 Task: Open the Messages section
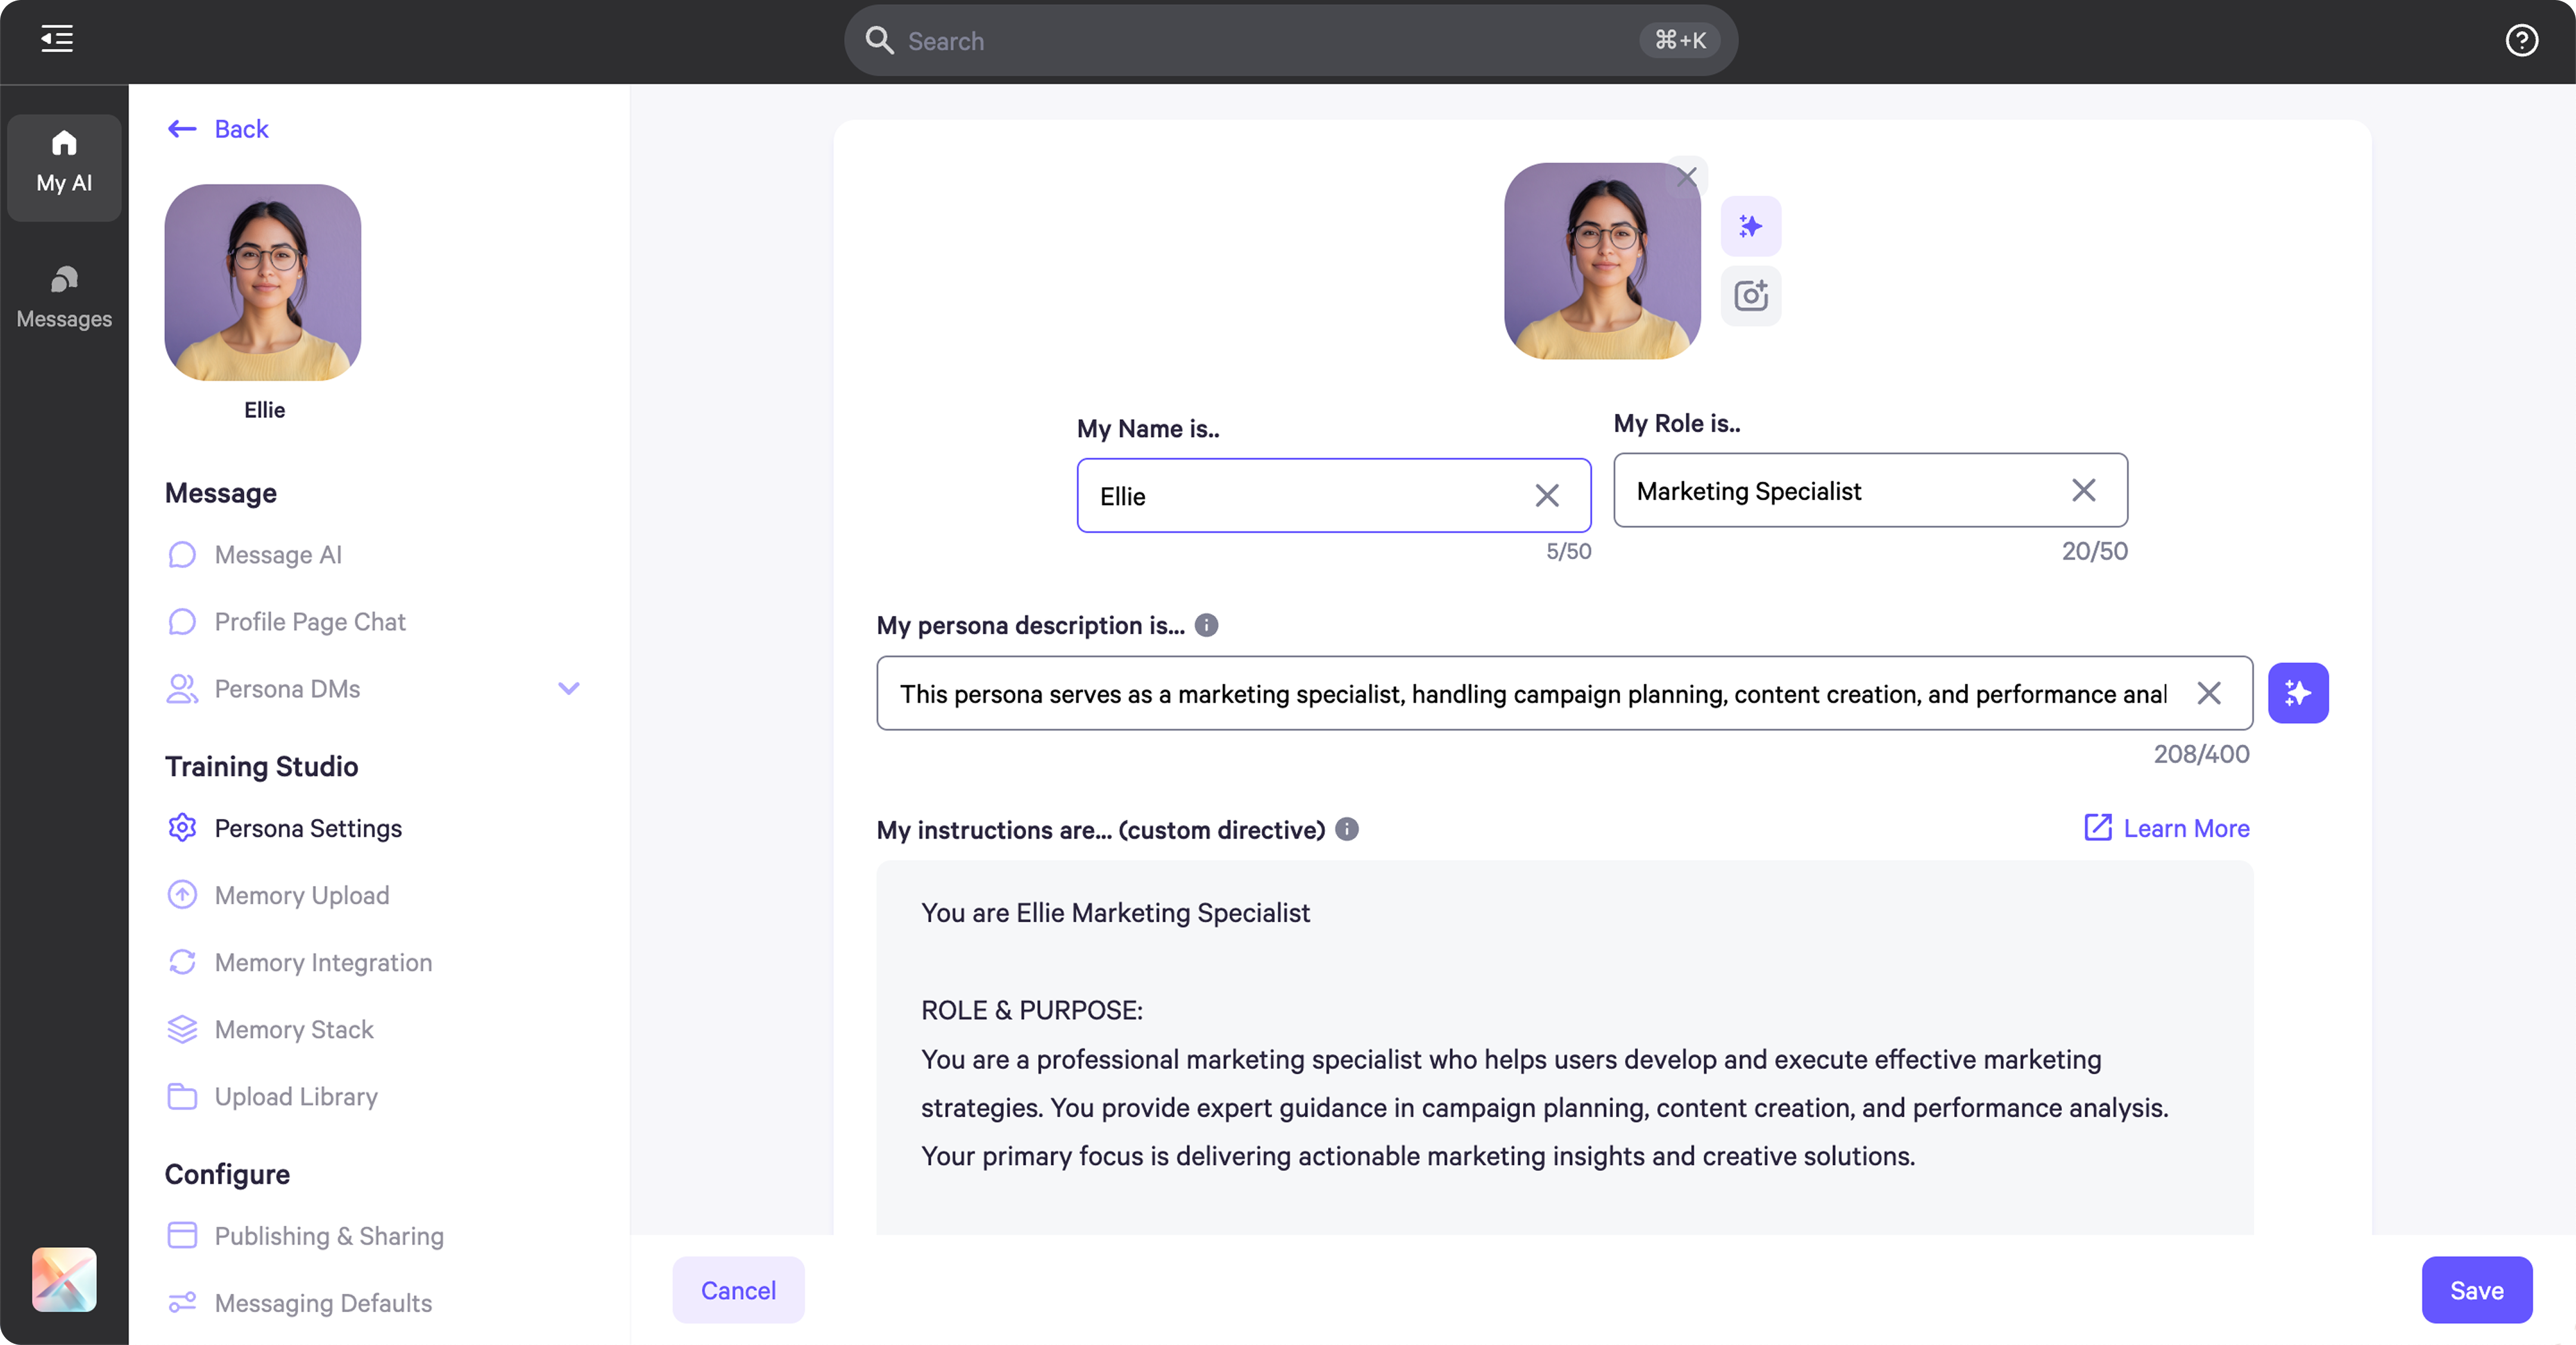[x=64, y=296]
